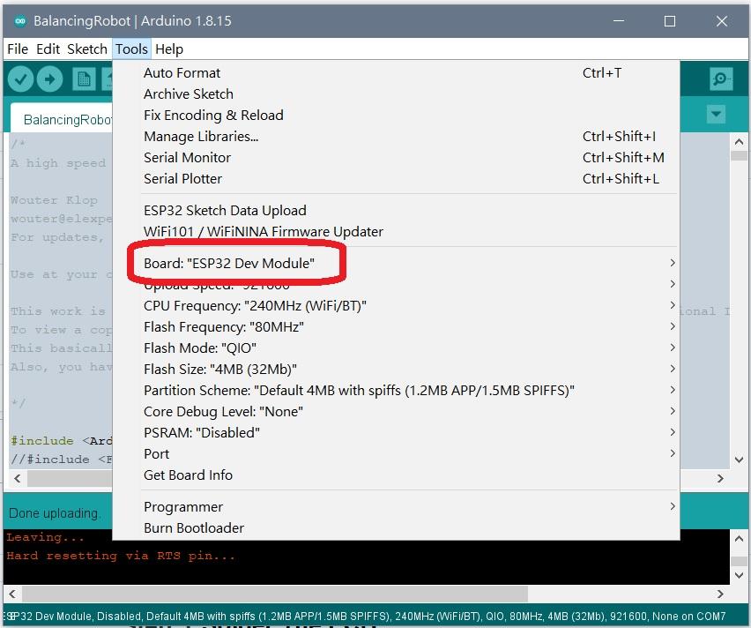Open the Edit menu

coord(48,49)
